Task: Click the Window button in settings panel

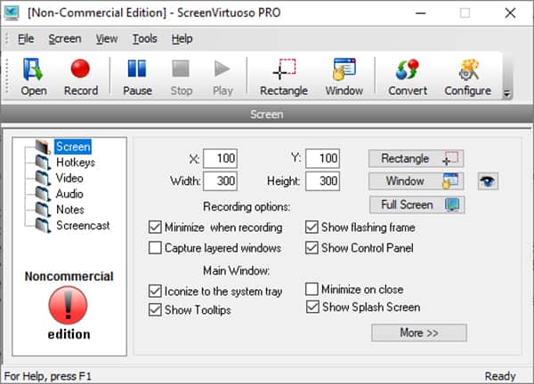Action: pyautogui.click(x=417, y=181)
